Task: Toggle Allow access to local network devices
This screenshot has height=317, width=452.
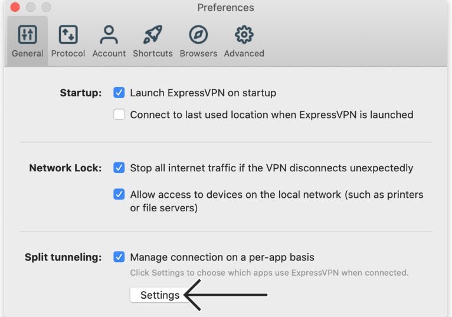Action: click(x=119, y=194)
